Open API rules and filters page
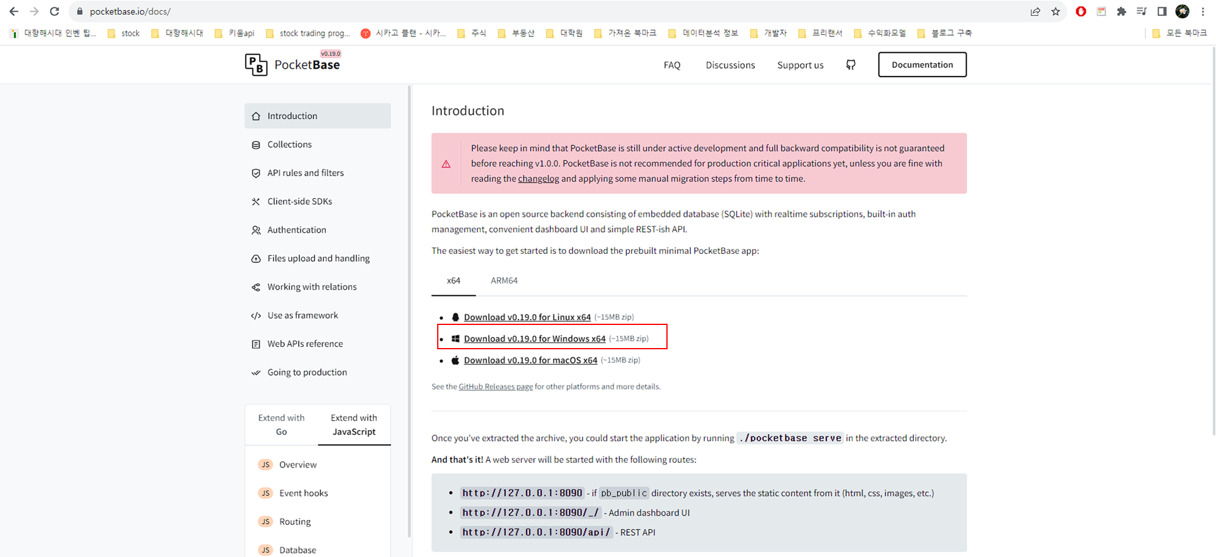 [x=317, y=173]
